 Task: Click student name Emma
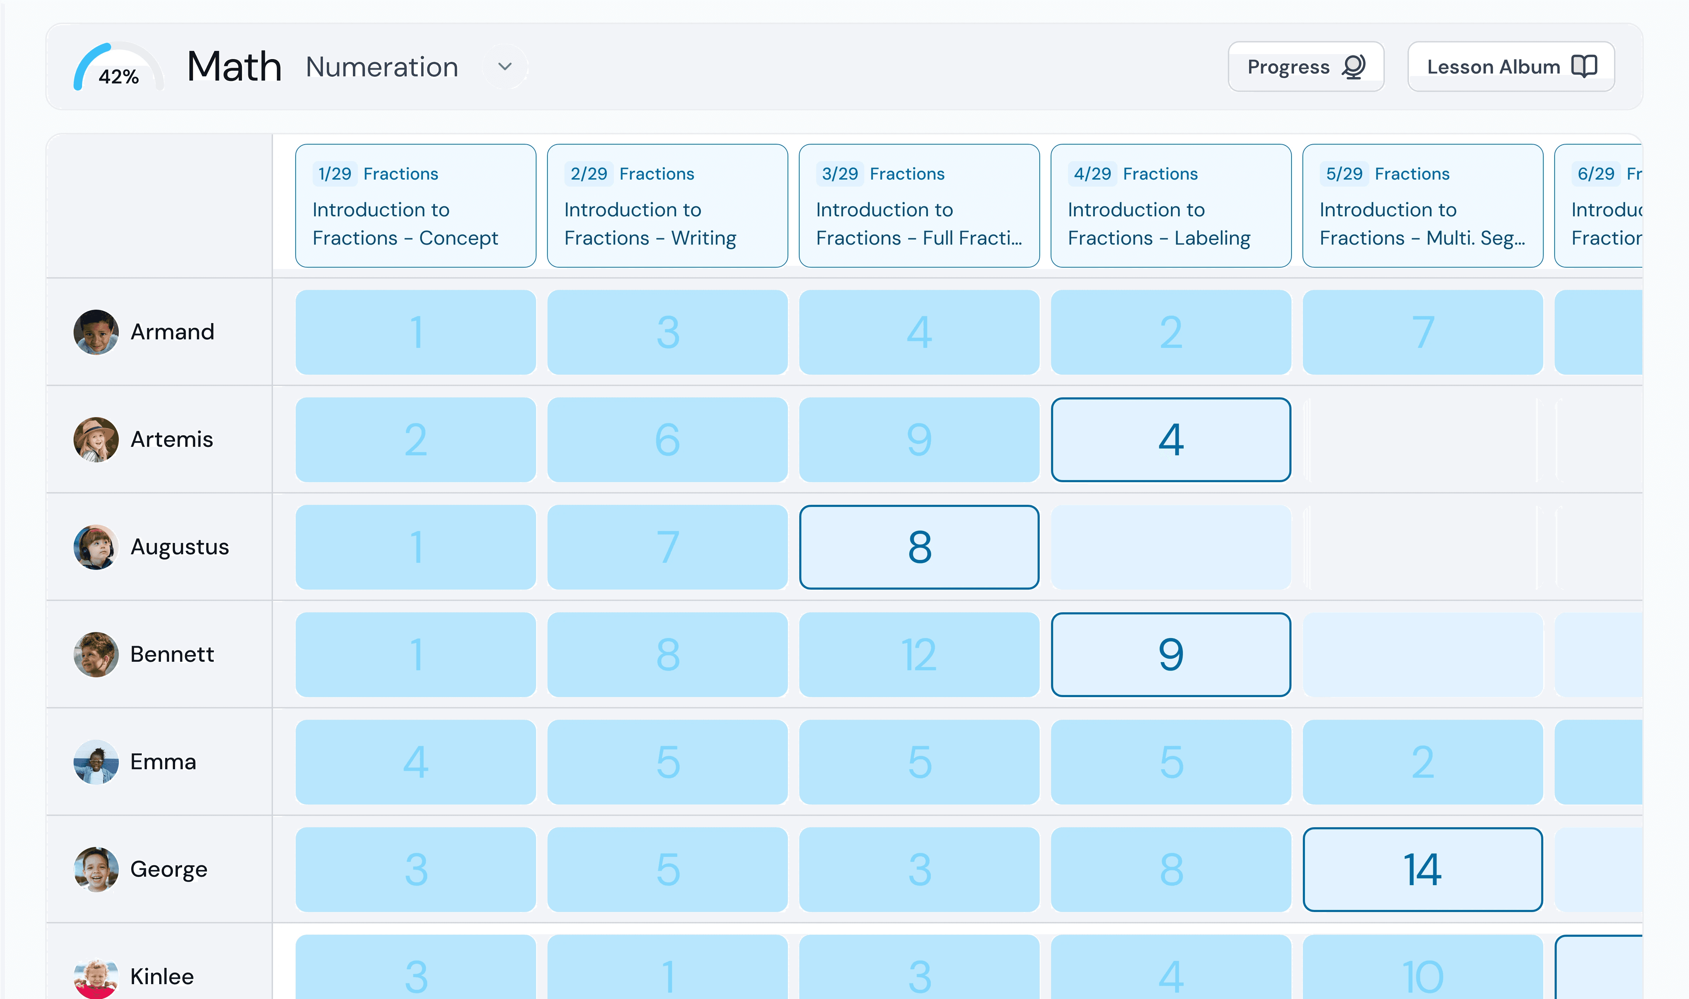coord(163,762)
